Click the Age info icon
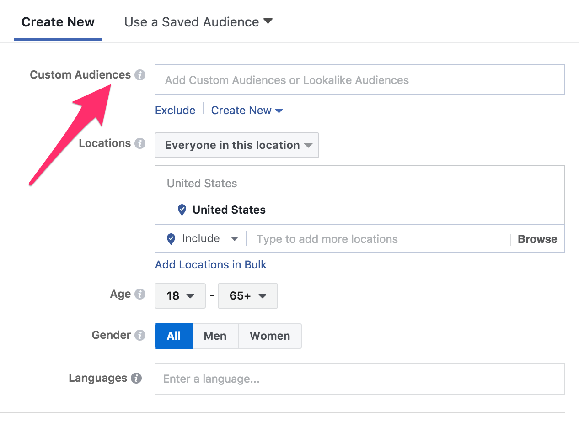This screenshot has width=579, height=421. (140, 294)
